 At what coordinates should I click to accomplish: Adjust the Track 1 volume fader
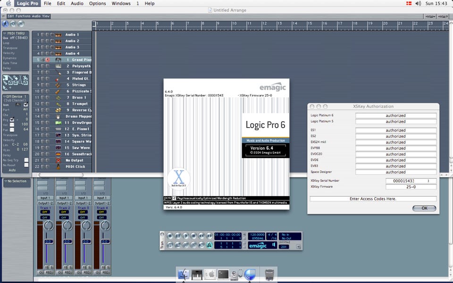[48, 241]
